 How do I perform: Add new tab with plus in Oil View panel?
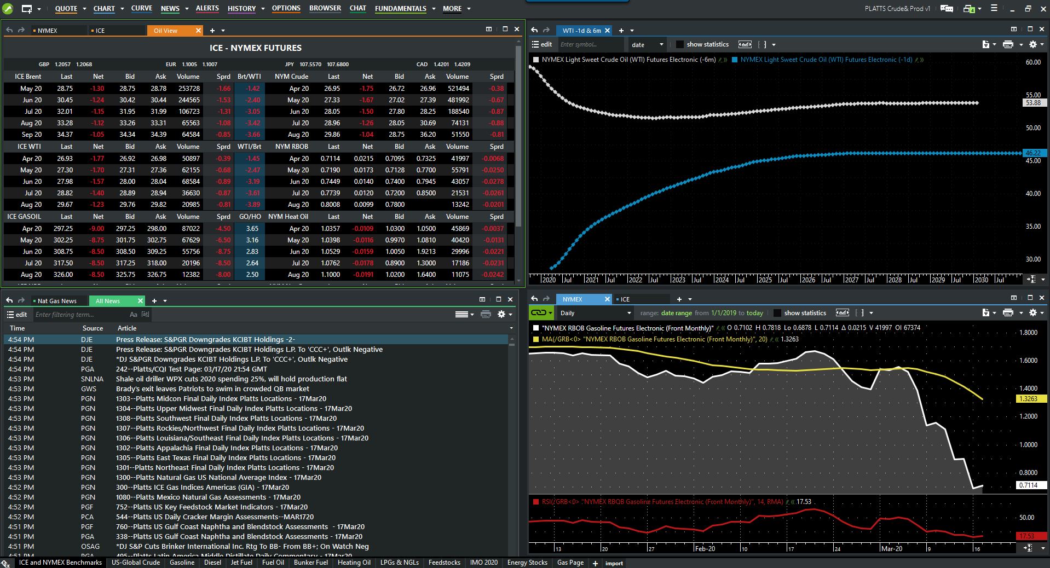tap(212, 31)
